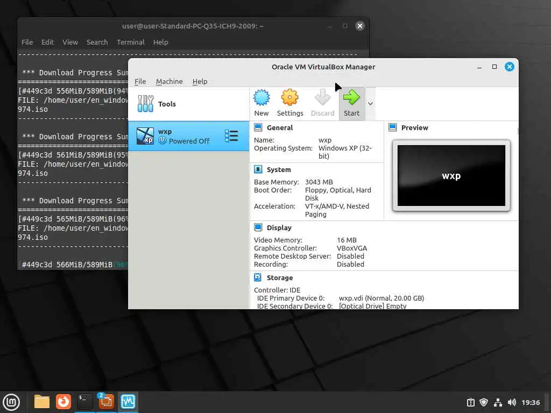Open the update manager shield tray icon
551x413 pixels.
(484, 402)
